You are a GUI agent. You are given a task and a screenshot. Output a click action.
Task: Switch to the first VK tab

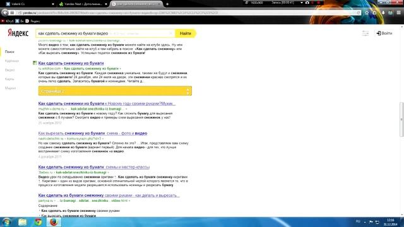(x=29, y=4)
